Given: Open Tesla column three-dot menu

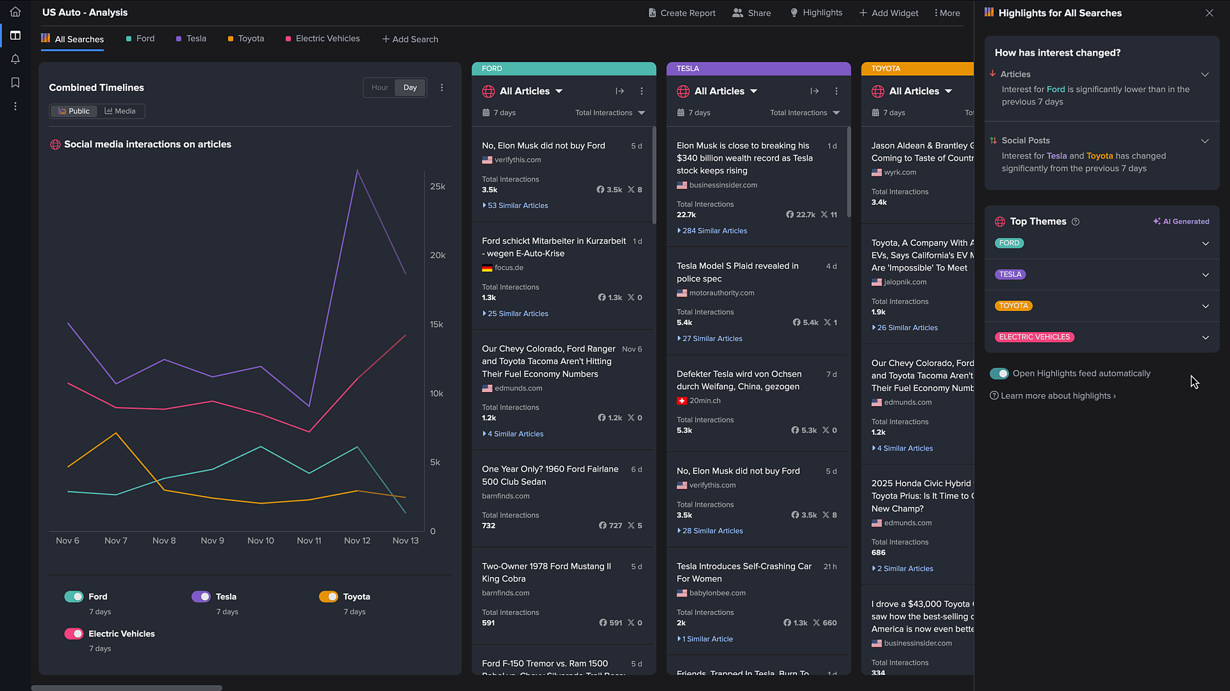Looking at the screenshot, I should pyautogui.click(x=836, y=91).
